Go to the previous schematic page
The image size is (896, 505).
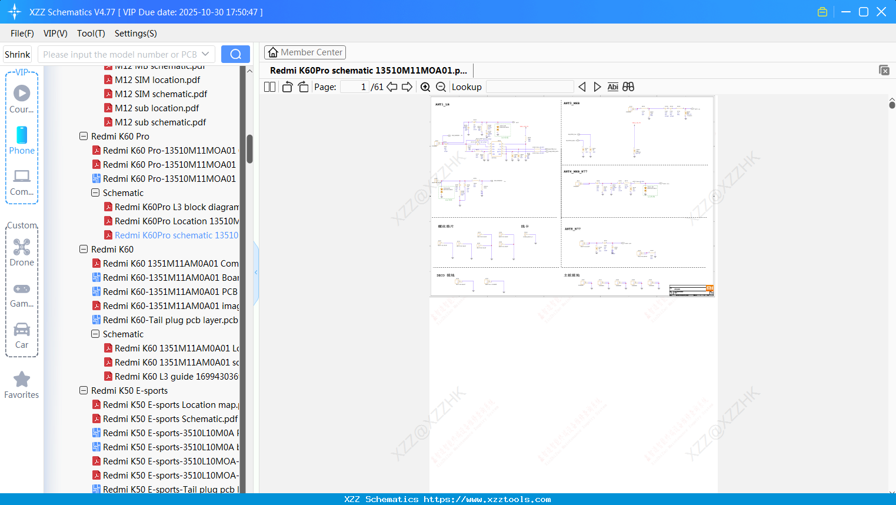[x=392, y=87]
